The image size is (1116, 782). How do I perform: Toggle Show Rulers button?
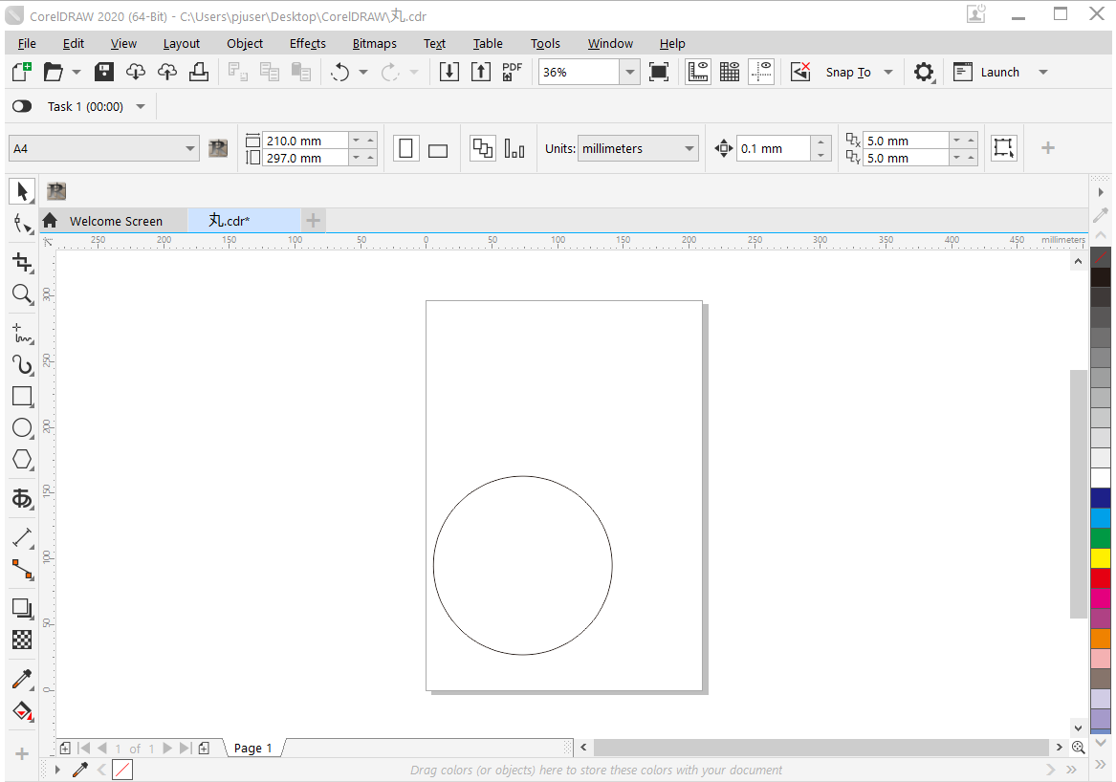(x=697, y=72)
